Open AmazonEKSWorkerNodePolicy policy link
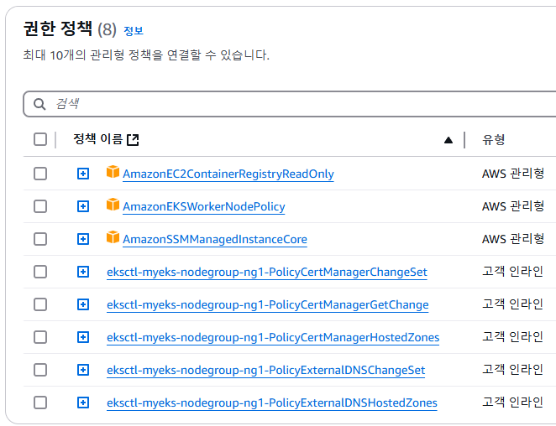This screenshot has width=556, height=426. (204, 206)
